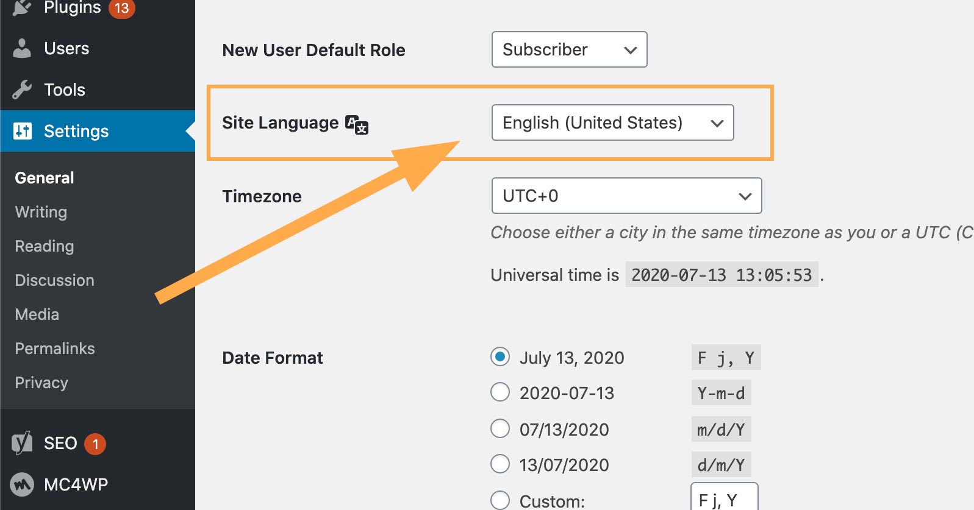Click the Yoast SEO icon
Viewport: 974px width, 510px height.
(x=22, y=443)
